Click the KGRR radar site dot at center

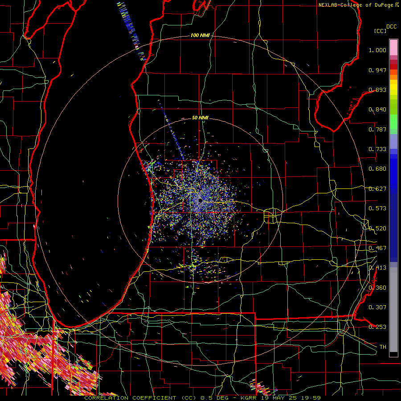click(x=200, y=201)
